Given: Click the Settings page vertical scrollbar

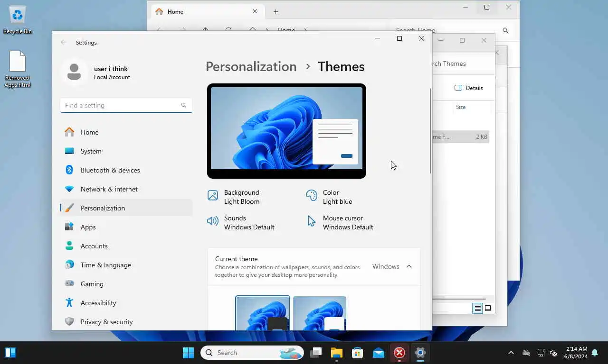Looking at the screenshot, I should click(430, 131).
